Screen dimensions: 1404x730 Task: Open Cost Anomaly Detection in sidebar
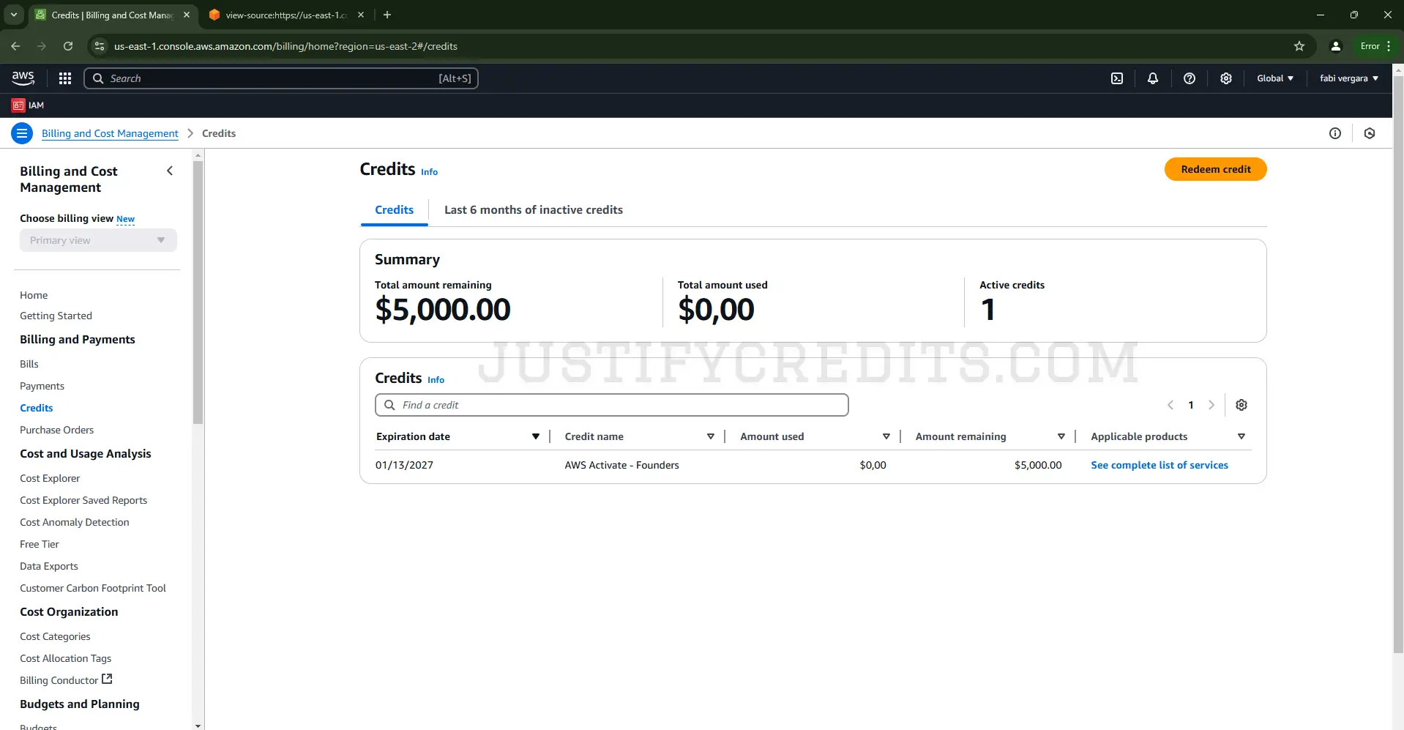tap(74, 522)
